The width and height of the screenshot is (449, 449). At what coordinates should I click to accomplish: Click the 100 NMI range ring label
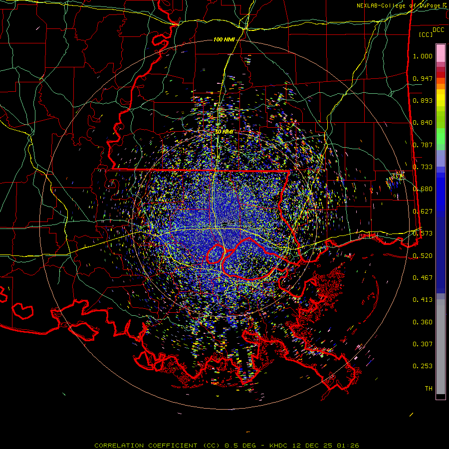point(224,39)
